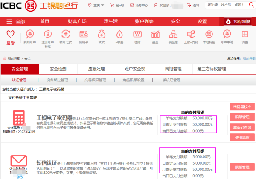
Task: Click the 退出 logout icon
Action: [189, 5]
